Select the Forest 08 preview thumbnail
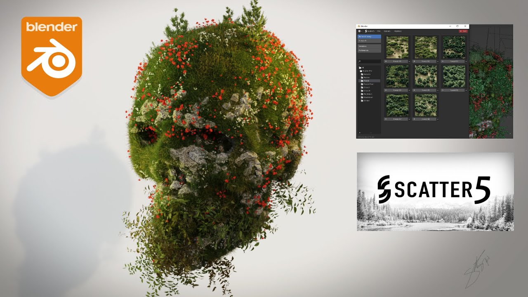 426,105
